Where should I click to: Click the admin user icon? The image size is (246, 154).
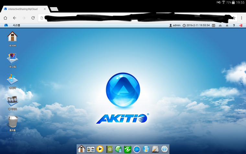pyautogui.click(x=171, y=25)
